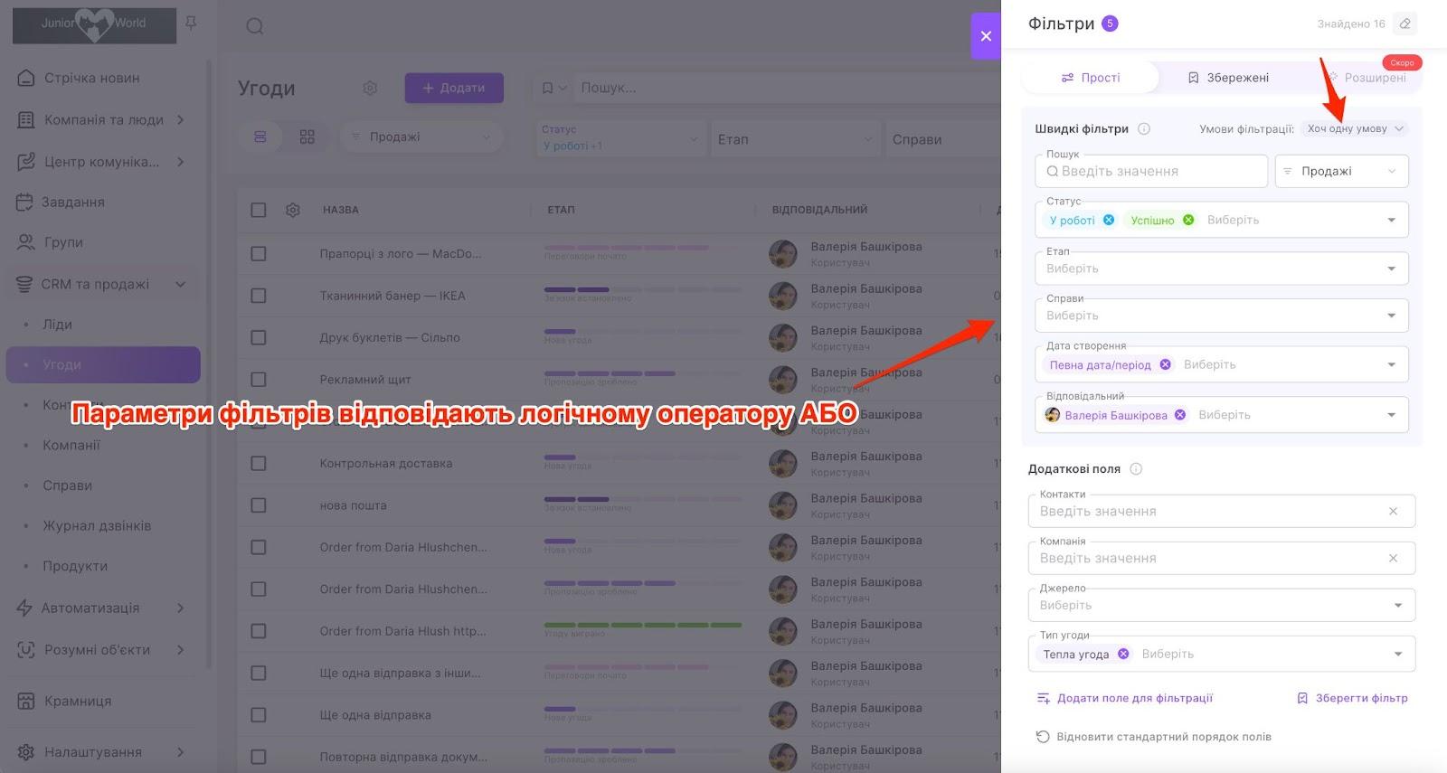This screenshot has height=773, width=1447.
Task: Switch to the Збережені filters tab
Action: tap(1228, 78)
